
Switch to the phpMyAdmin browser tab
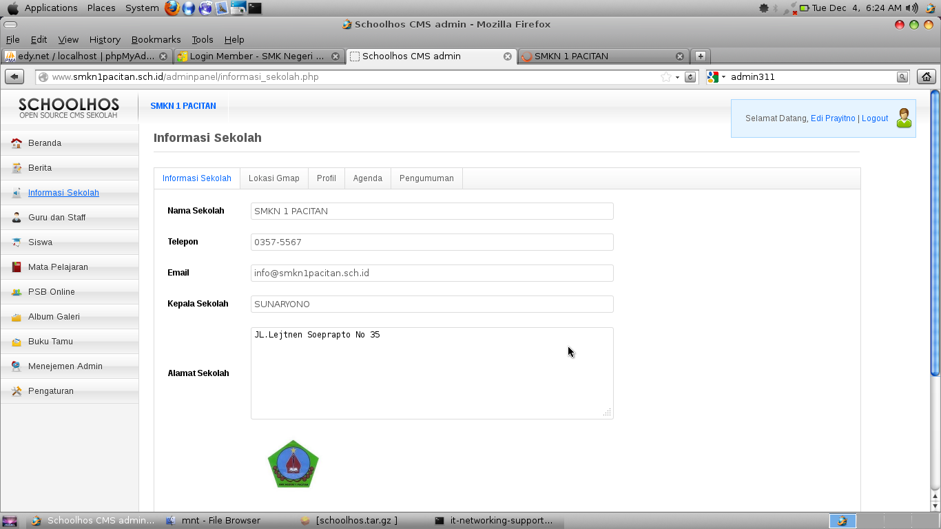point(86,56)
